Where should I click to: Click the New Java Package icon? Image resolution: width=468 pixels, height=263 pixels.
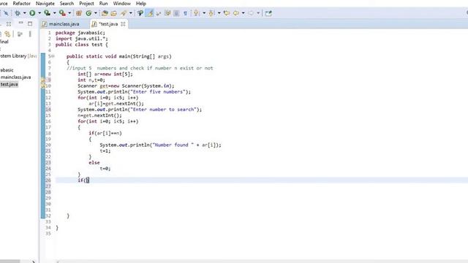[x=79, y=13]
